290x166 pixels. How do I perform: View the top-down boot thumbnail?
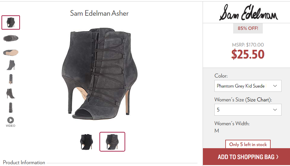[11, 38]
